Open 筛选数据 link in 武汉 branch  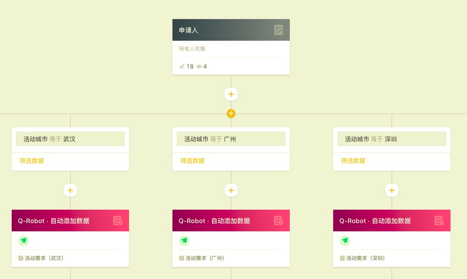click(x=32, y=161)
